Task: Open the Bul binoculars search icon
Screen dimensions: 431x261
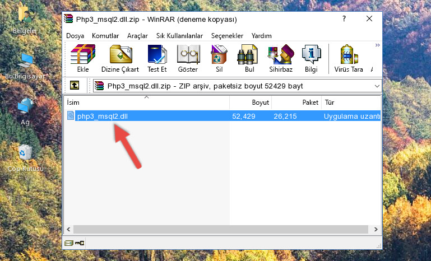Action: [x=249, y=58]
